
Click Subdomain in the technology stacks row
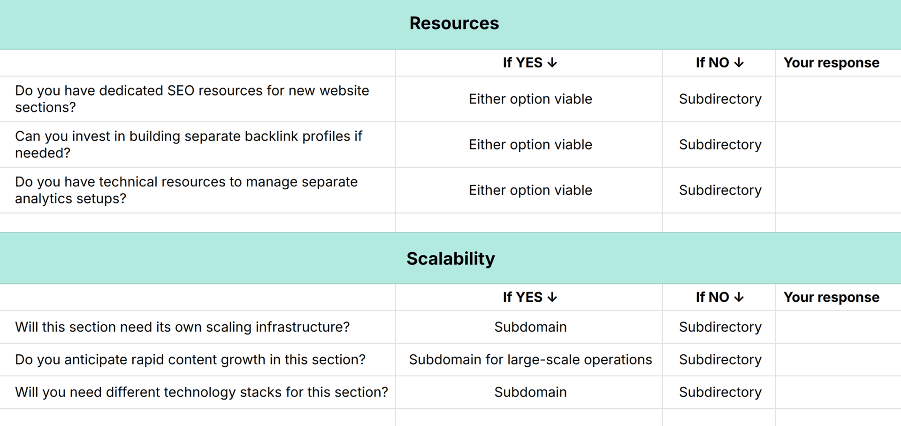pos(530,392)
